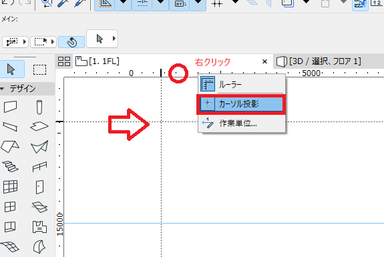Select the Marquee tool in toolbox
This screenshot has height=257, width=384.
coord(39,69)
